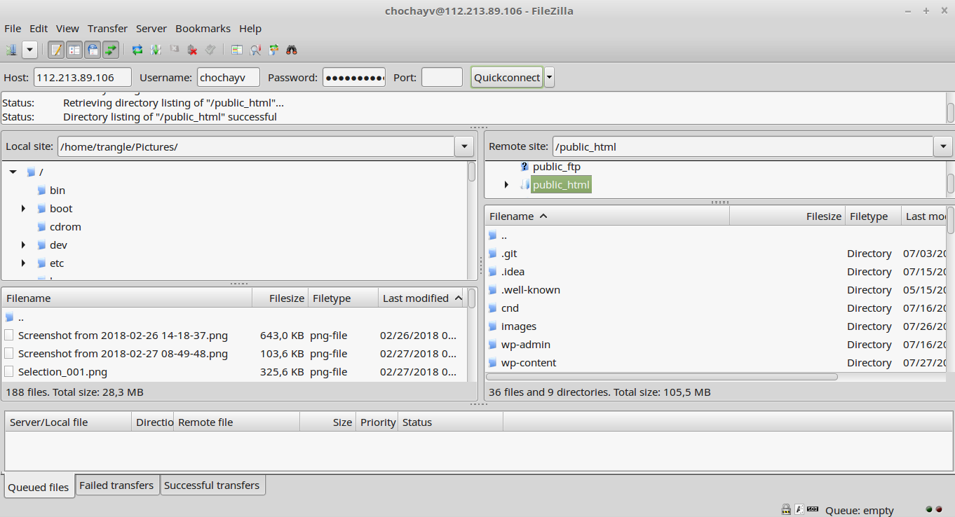Open the Transfer menu
This screenshot has width=955, height=517.
107,29
